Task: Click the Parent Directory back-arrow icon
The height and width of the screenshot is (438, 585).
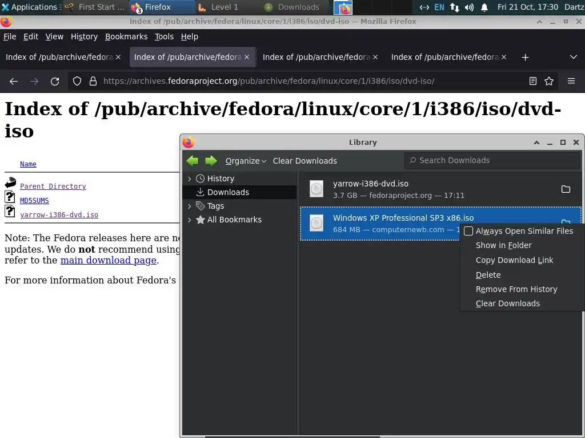Action: coord(10,182)
